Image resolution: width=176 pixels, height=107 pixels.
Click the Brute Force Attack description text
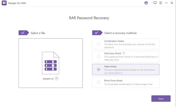click(128, 84)
